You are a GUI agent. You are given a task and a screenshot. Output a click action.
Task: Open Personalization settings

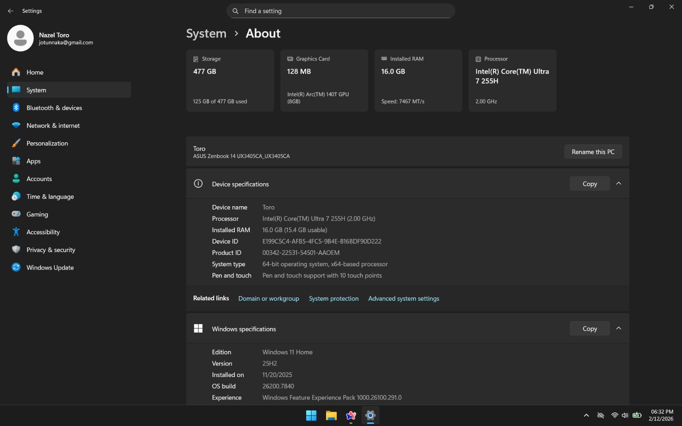coord(69,143)
